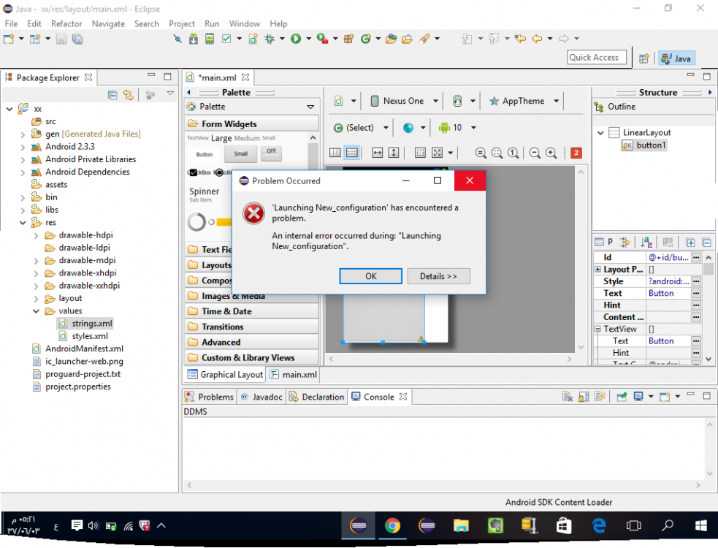Screen dimensions: 718x548
Task: Toggle the vertical layout orientation button
Action: [351, 153]
